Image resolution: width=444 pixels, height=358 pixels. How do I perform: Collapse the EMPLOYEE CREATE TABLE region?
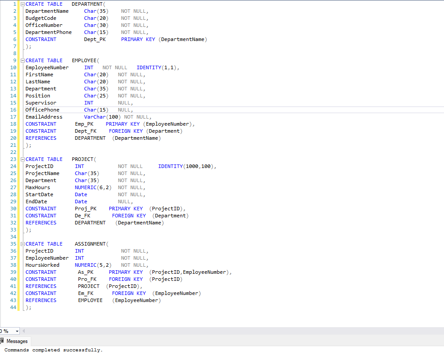(x=22, y=60)
